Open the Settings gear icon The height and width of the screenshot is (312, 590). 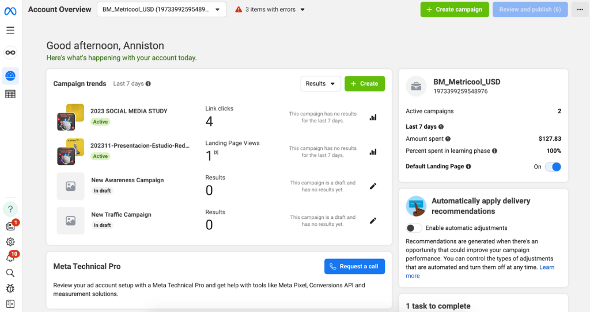[10, 242]
